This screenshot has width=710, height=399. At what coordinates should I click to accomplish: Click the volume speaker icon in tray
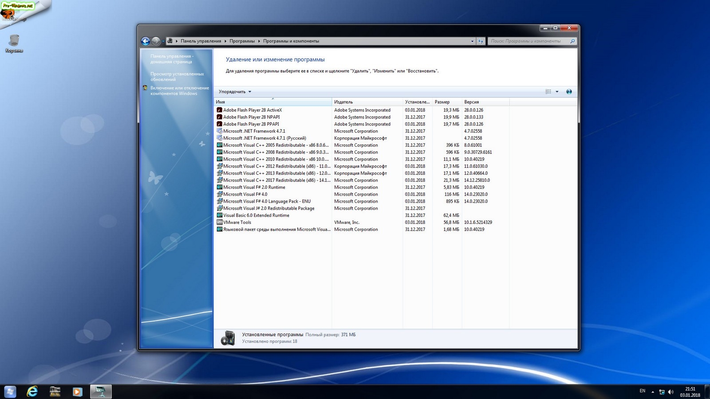pyautogui.click(x=671, y=392)
